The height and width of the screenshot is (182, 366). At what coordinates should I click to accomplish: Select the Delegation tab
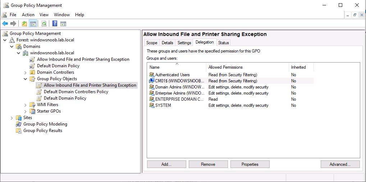click(205, 42)
